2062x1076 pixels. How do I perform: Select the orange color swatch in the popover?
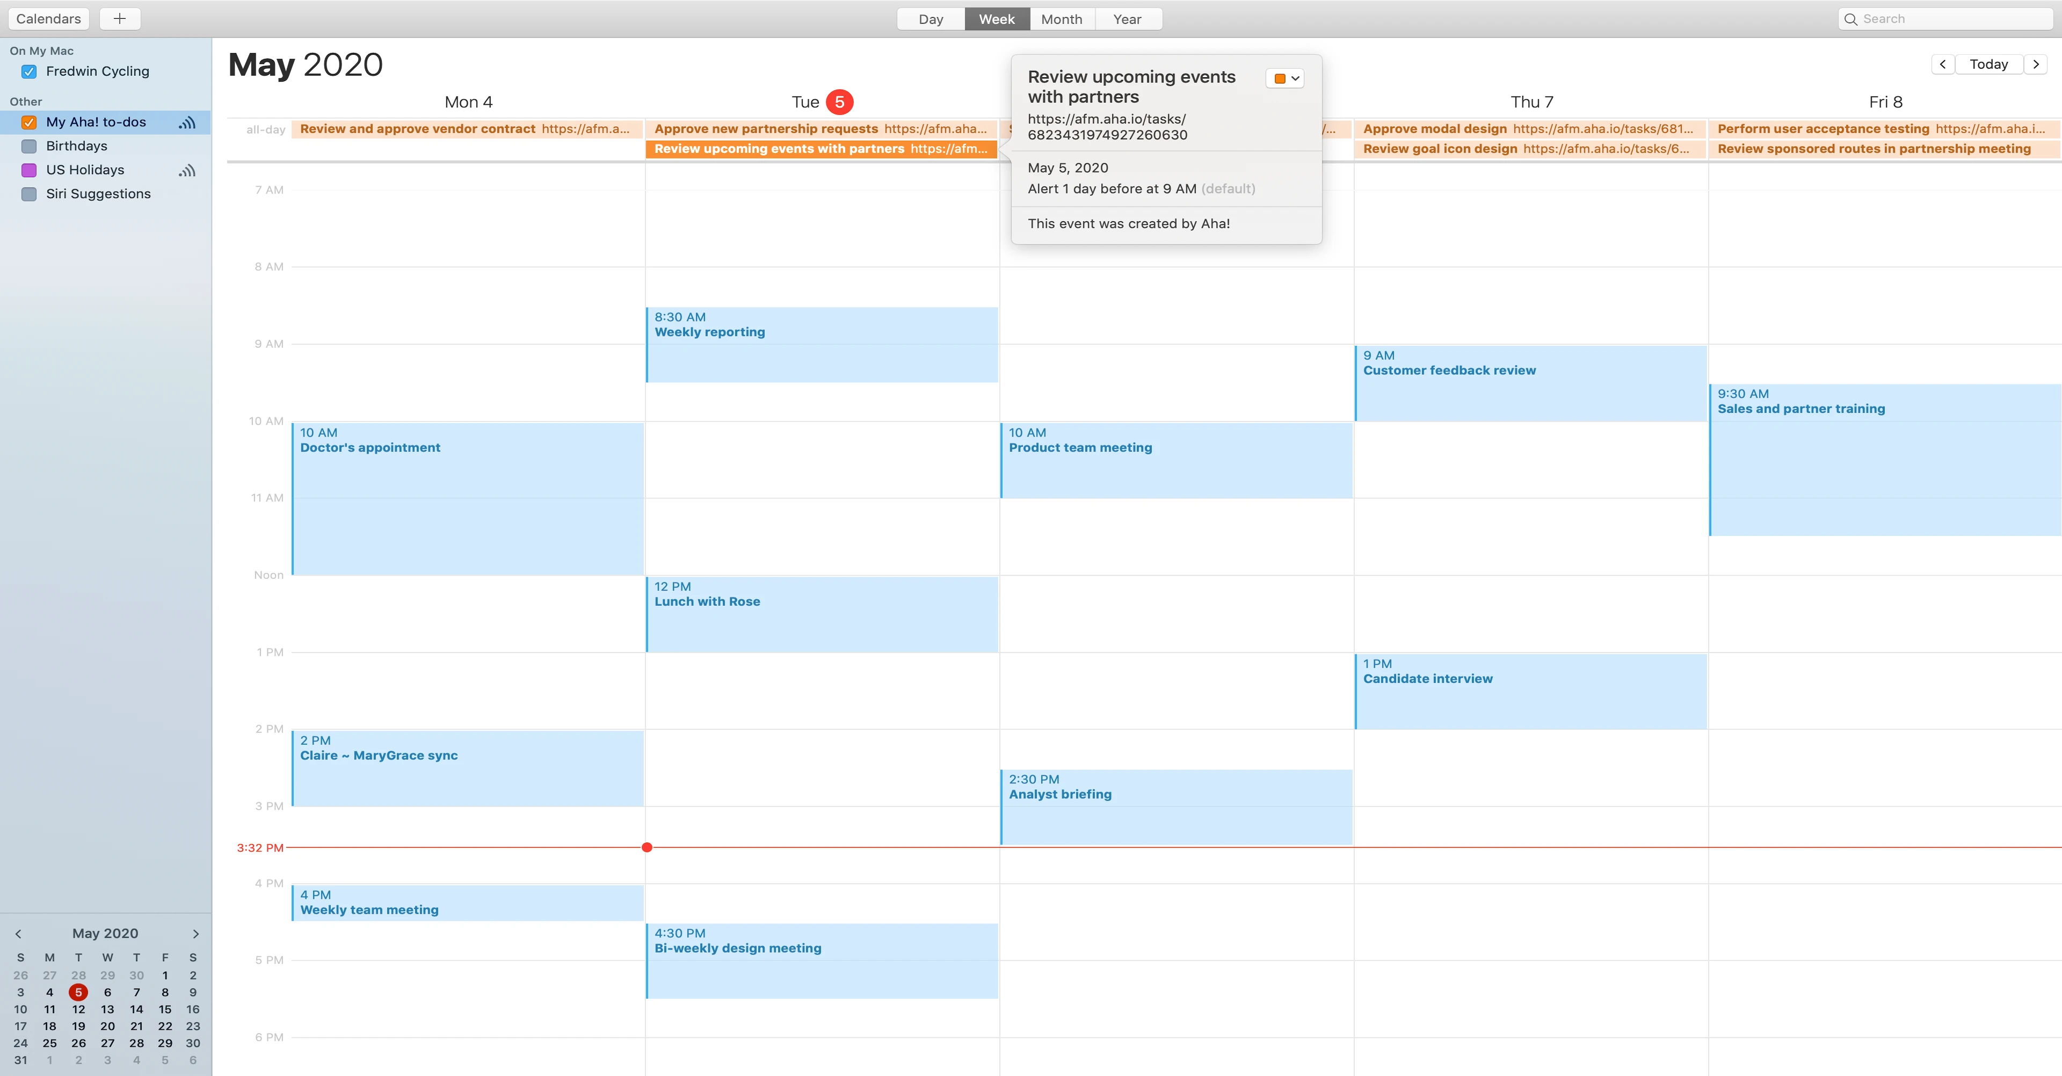pyautogui.click(x=1280, y=78)
